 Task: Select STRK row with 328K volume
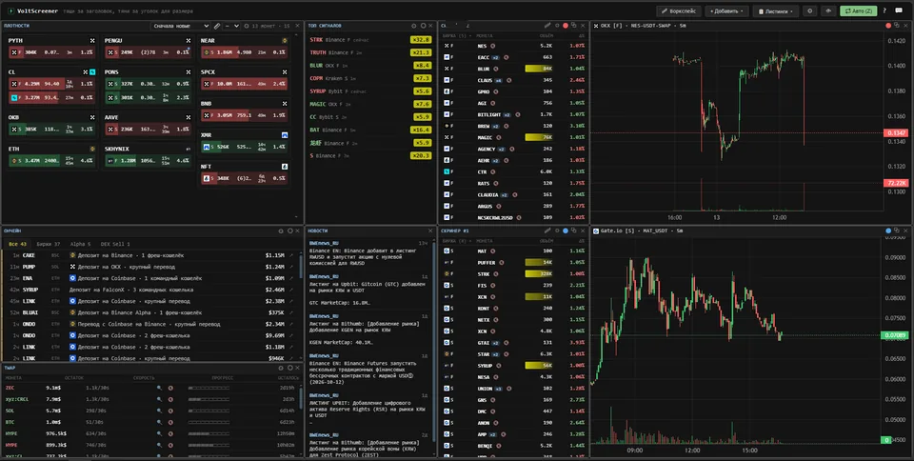coord(513,274)
